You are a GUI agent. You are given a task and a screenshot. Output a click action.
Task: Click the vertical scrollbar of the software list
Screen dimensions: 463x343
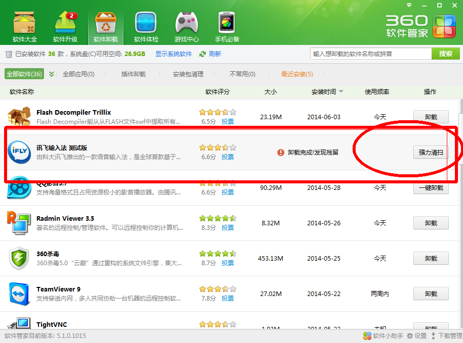point(461,214)
